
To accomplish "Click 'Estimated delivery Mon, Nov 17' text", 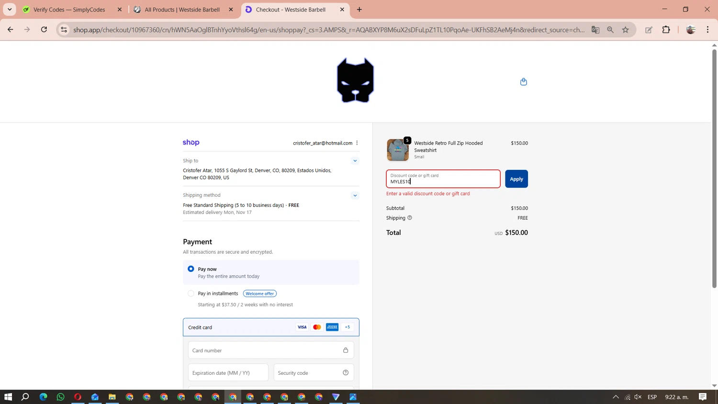I will coord(217,213).
